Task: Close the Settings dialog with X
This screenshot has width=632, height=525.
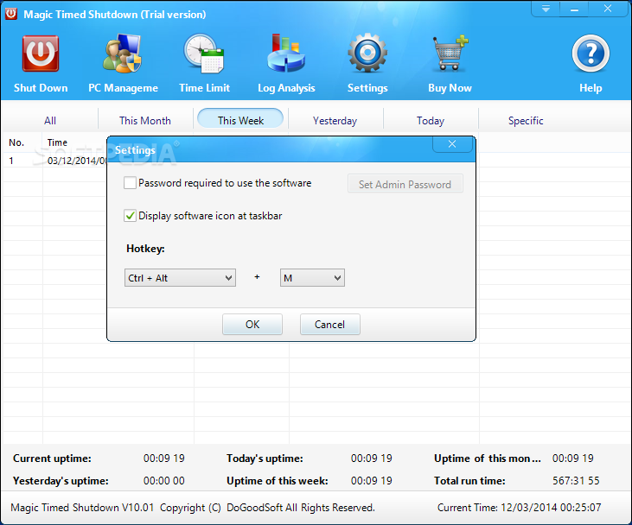Action: tap(452, 144)
